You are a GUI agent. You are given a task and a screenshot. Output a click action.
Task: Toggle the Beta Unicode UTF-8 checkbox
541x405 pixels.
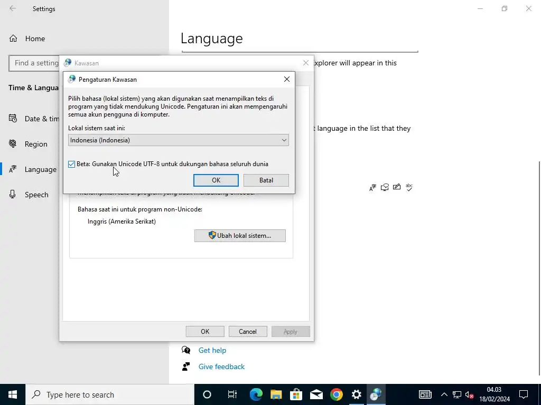[x=71, y=164]
